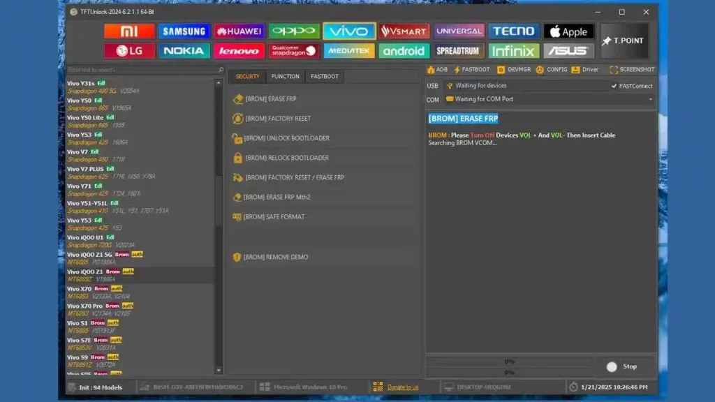The width and height of the screenshot is (715, 402).
Task: Select the Android brand button
Action: point(404,50)
